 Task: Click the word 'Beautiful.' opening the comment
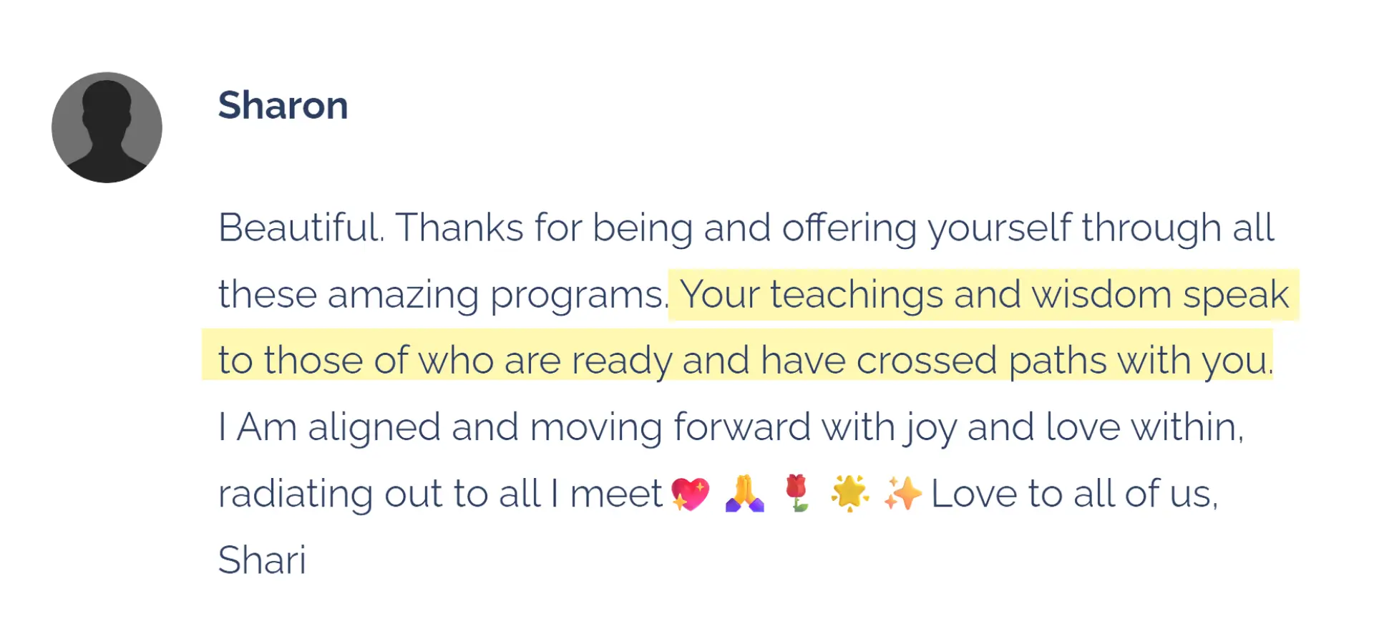(x=301, y=228)
